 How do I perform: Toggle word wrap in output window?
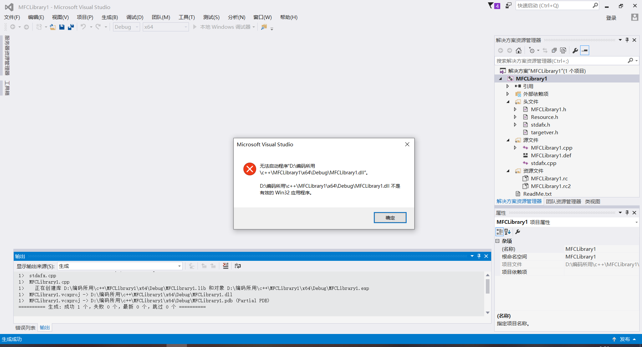238,266
